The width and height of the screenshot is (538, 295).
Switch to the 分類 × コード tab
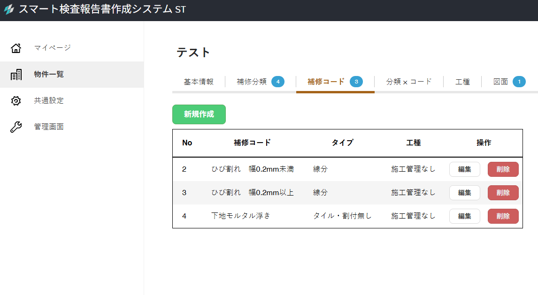tap(408, 82)
